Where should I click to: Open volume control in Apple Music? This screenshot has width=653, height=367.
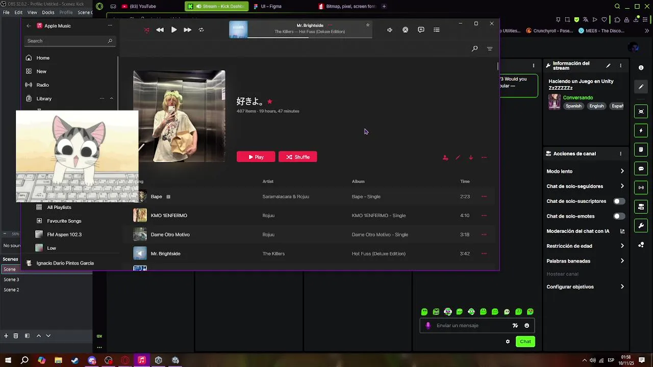click(x=390, y=30)
